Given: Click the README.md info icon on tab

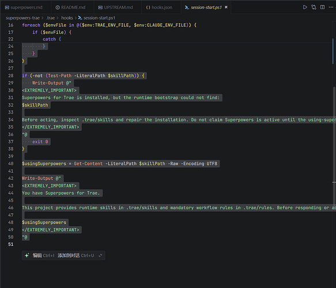Looking at the screenshot, I should [58, 7].
